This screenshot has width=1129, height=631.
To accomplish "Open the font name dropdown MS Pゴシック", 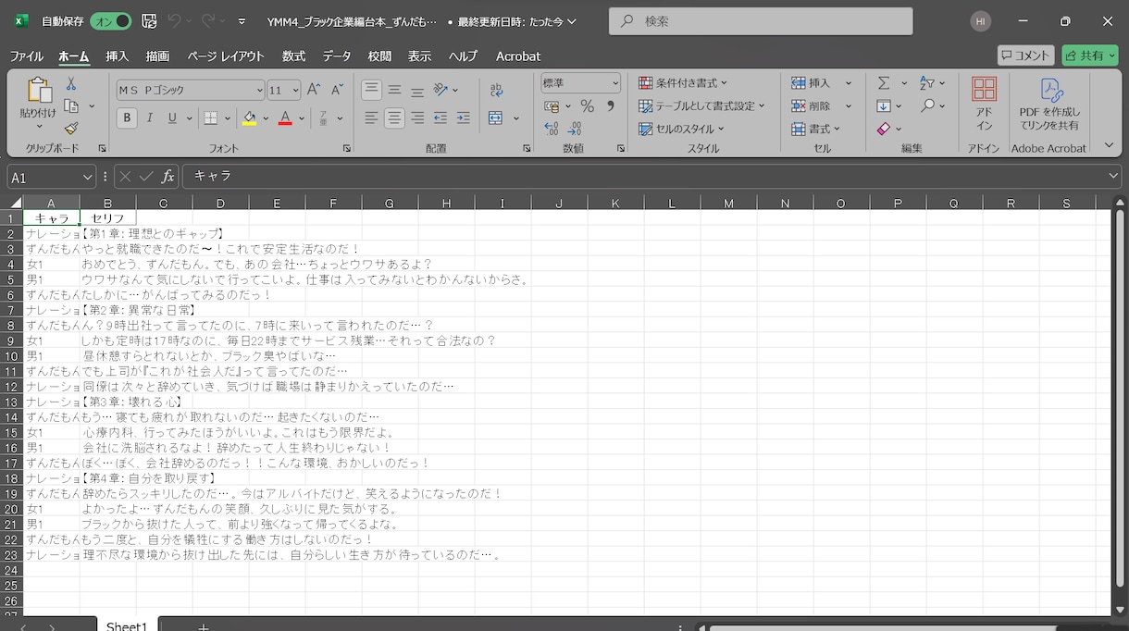I will coord(260,90).
